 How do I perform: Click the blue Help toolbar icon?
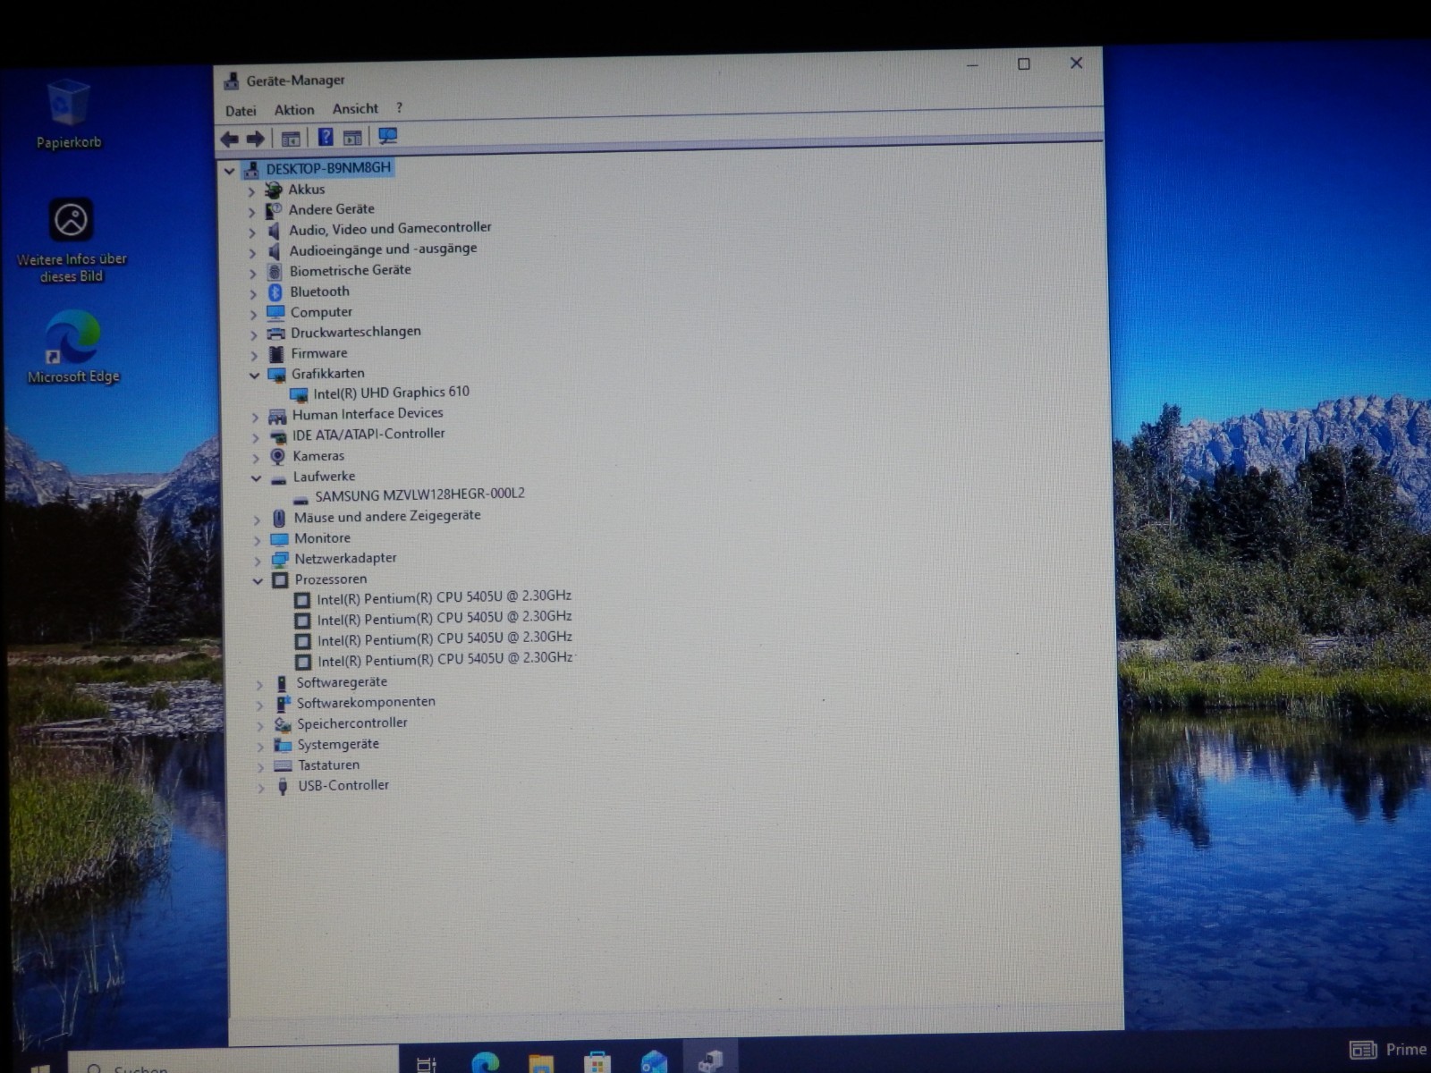coord(326,137)
